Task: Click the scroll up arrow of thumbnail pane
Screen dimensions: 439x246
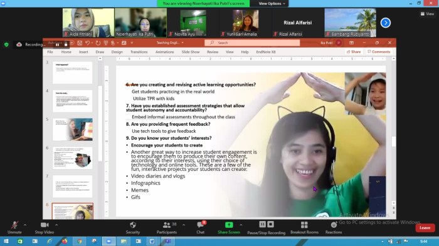Action: point(100,59)
